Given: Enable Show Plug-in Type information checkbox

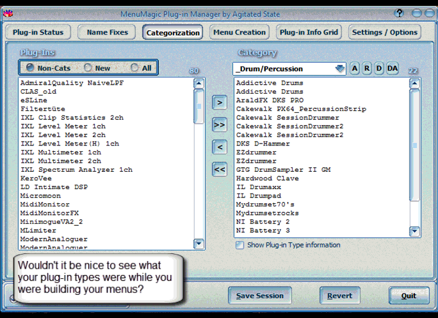Looking at the screenshot, I should pos(239,245).
